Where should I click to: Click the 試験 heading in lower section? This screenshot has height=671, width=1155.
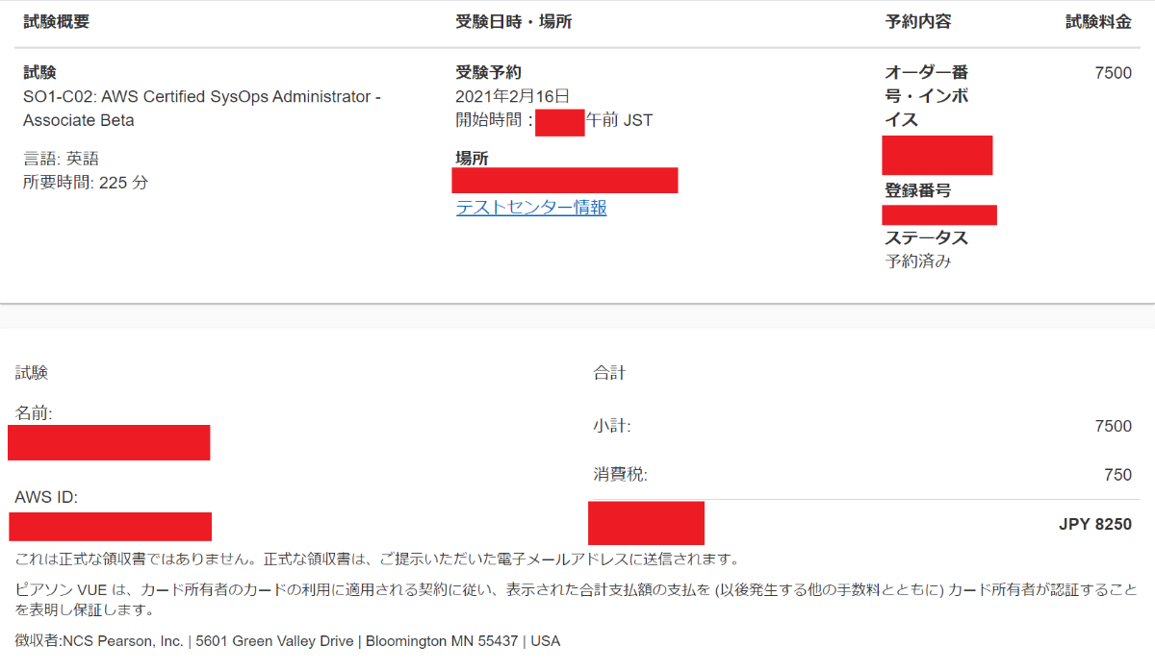click(32, 373)
